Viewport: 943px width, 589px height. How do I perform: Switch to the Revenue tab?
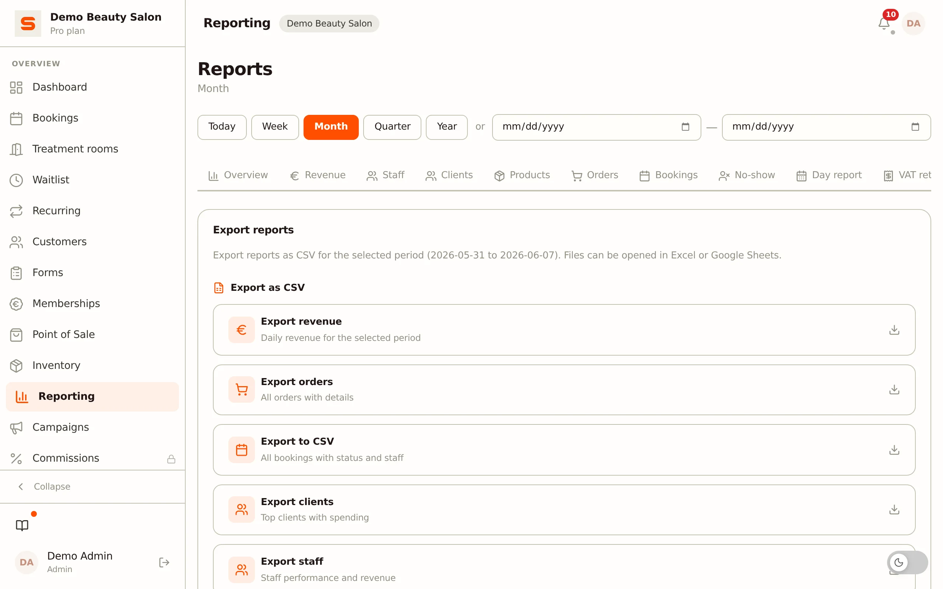318,175
